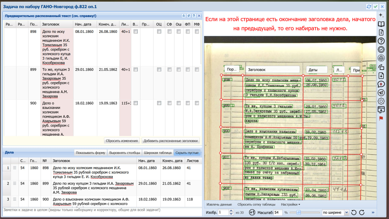Click the download document icon in sidebar
Image resolution: width=389 pixels, height=219 pixels.
point(381,75)
